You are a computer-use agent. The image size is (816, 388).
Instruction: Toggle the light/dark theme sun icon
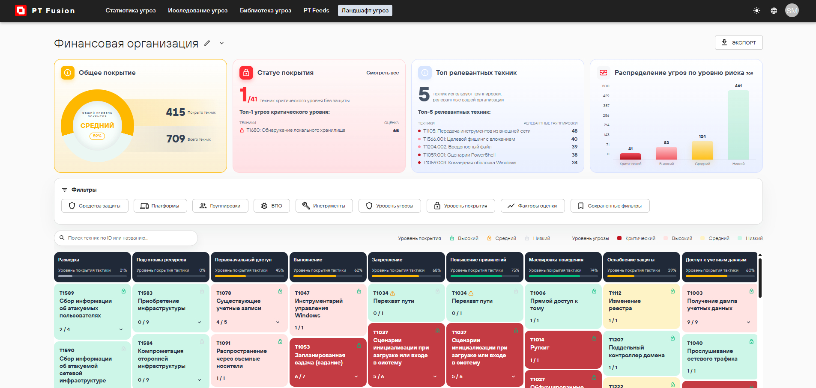[757, 11]
